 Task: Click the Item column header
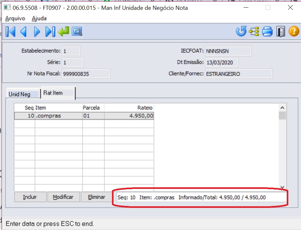59,108
